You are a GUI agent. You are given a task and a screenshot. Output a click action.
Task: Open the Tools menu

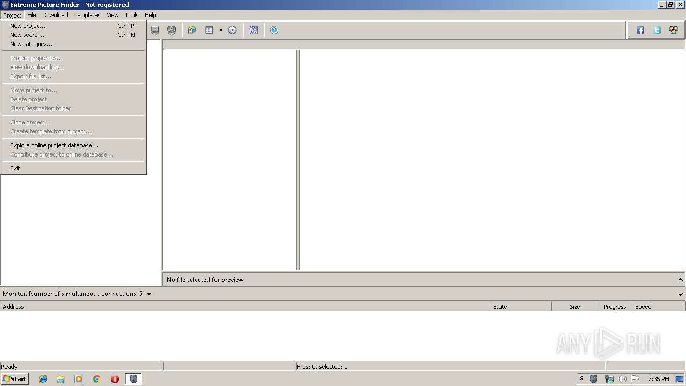coord(132,15)
